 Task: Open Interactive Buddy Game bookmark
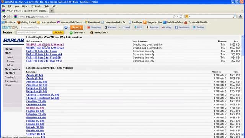[x=114, y=22]
